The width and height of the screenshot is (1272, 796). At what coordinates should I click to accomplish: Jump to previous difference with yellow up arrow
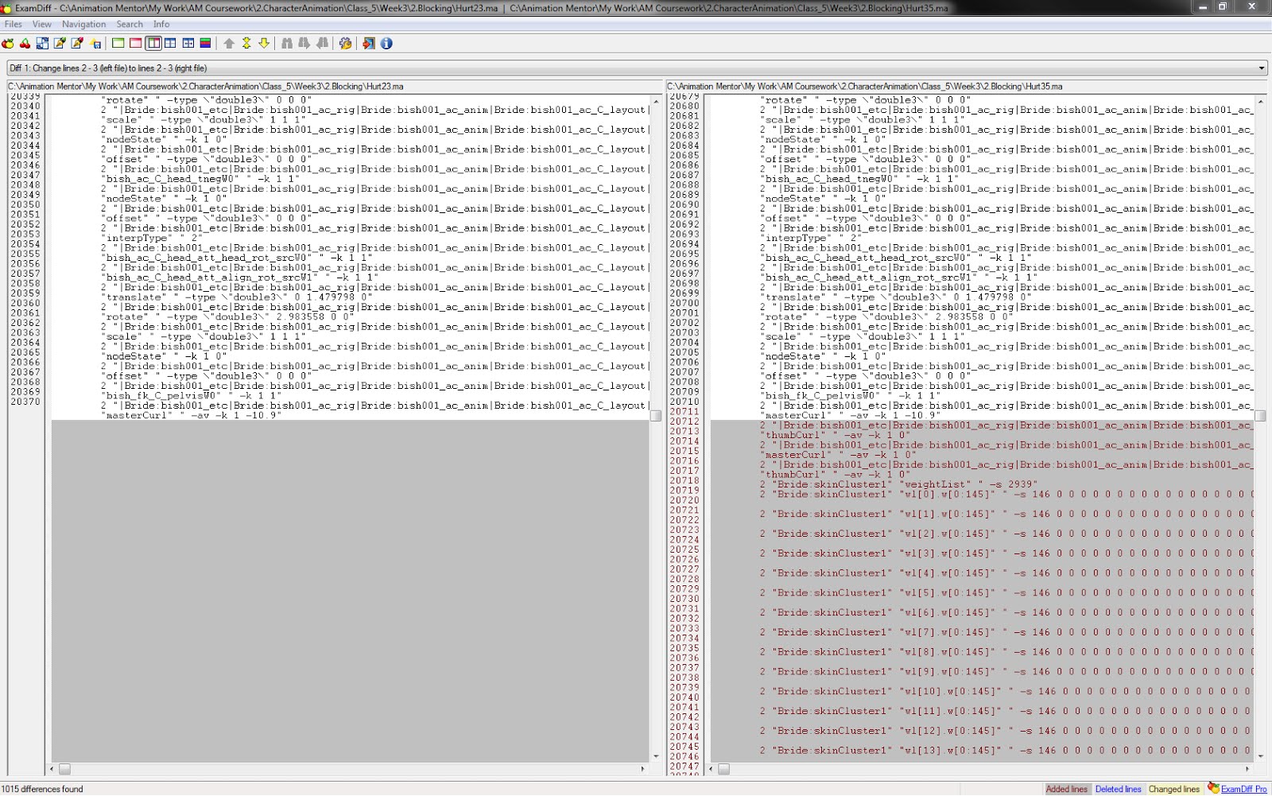(x=230, y=44)
